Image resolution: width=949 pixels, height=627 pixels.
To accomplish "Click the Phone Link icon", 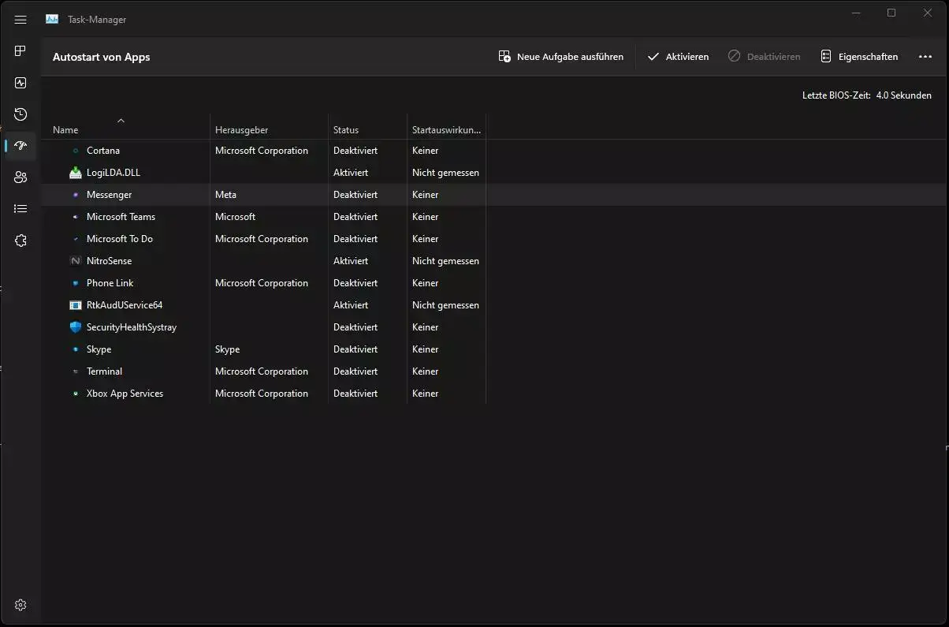I will coord(76,283).
